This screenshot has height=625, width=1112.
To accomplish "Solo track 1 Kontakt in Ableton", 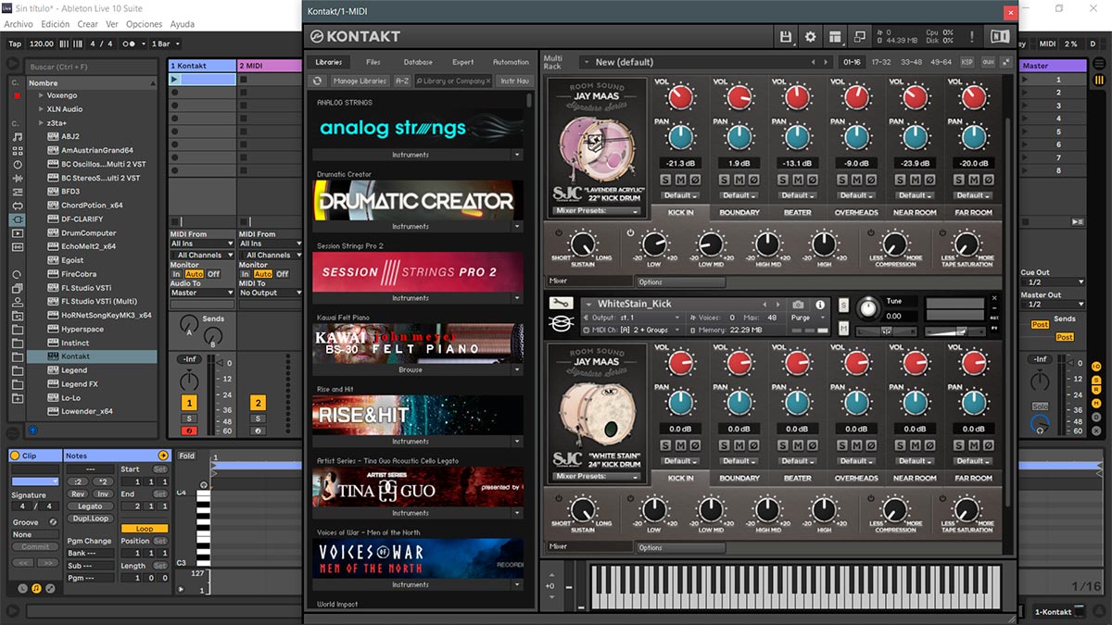I will tap(189, 419).
